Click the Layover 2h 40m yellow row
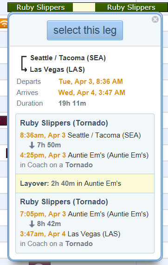168x265 pixels. point(85,183)
